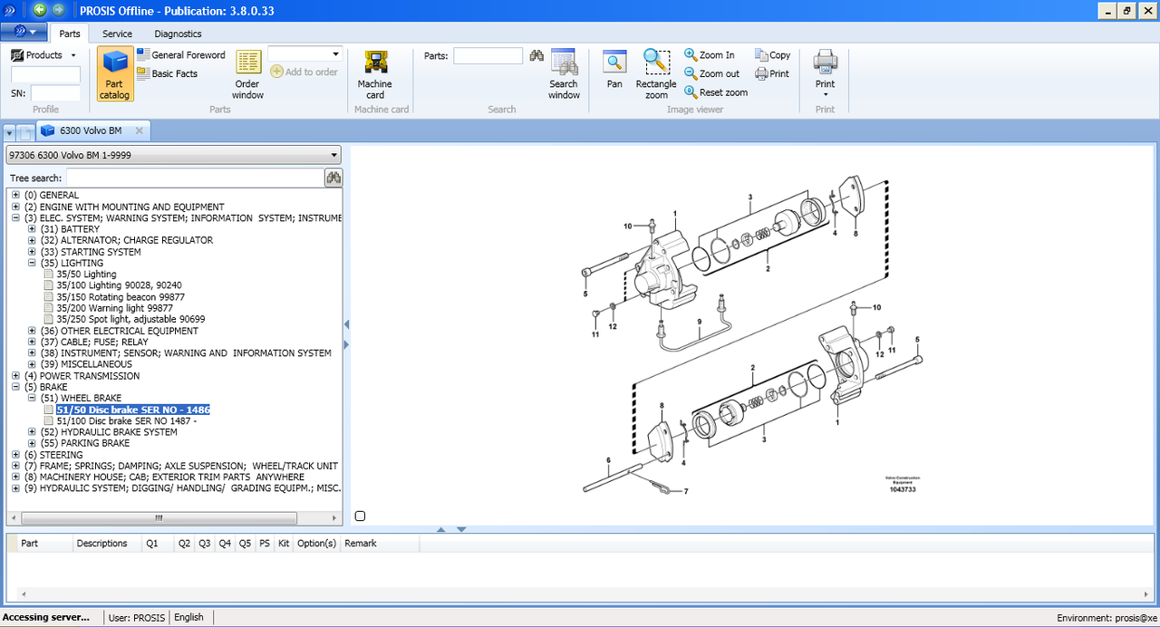Sort by the Part column header
This screenshot has height=627, width=1160.
coord(43,544)
